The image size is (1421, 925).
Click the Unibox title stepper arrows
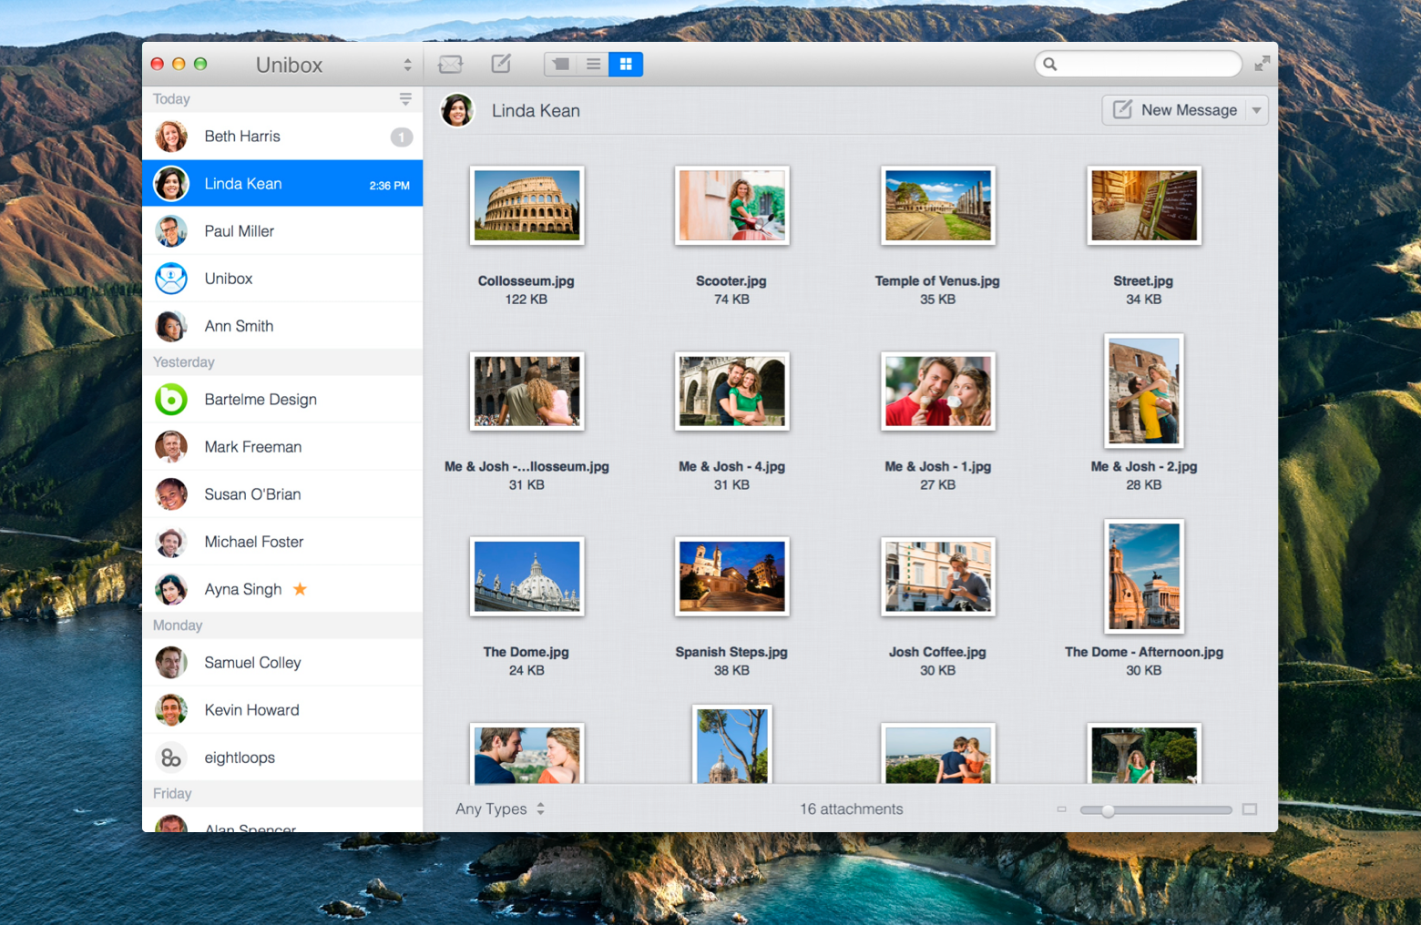pos(407,64)
